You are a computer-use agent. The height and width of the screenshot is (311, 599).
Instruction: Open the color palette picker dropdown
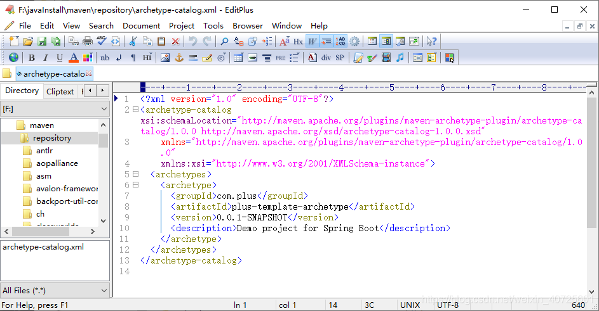(x=88, y=58)
